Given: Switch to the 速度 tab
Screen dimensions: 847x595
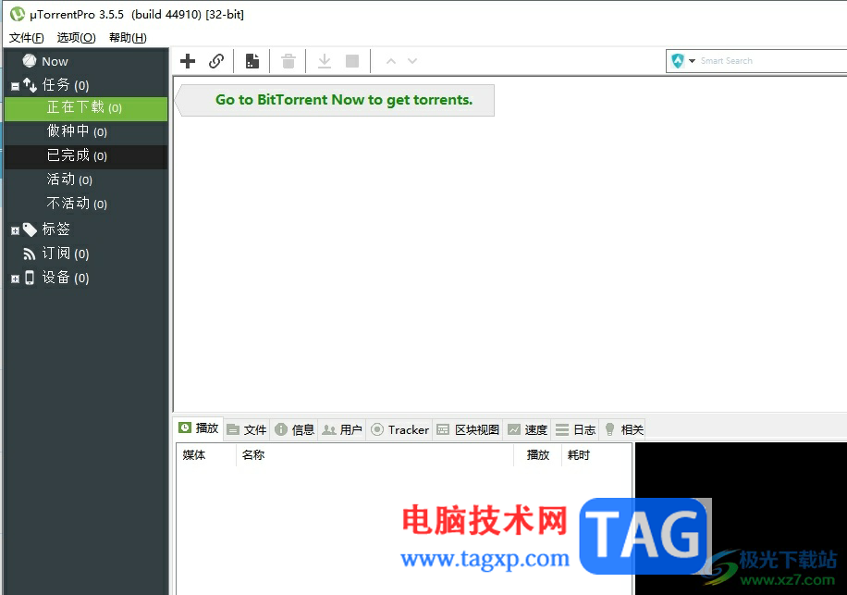Looking at the screenshot, I should tap(528, 429).
